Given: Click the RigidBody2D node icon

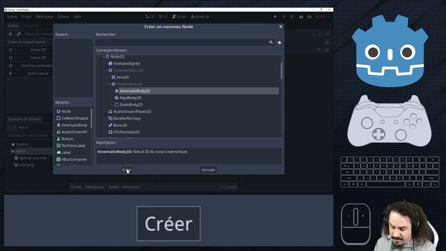Looking at the screenshot, I should click(116, 98).
